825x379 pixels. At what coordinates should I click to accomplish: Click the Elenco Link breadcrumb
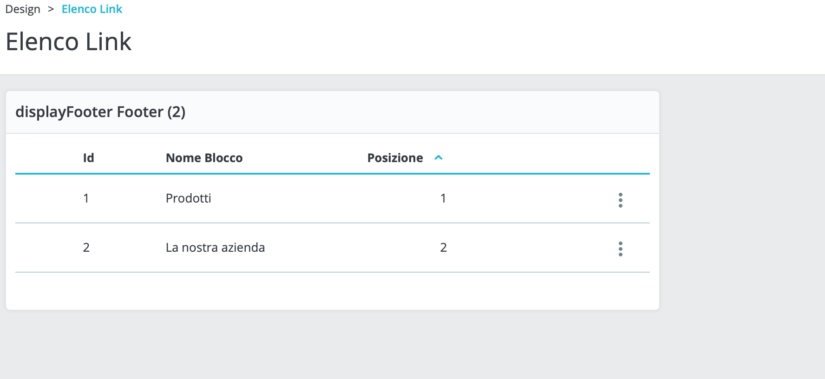(x=92, y=9)
